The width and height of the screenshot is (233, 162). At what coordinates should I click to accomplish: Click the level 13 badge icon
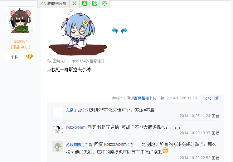pyautogui.click(x=29, y=57)
